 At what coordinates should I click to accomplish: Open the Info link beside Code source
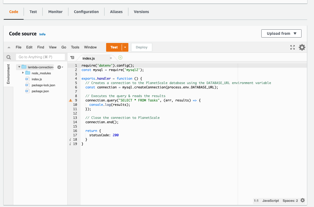pyautogui.click(x=42, y=34)
